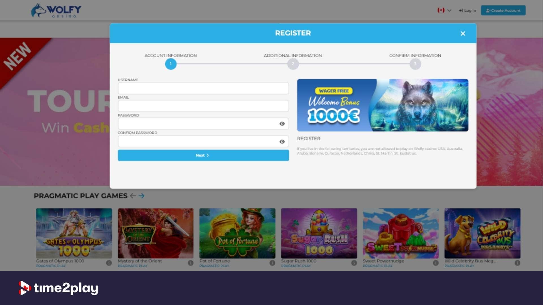Open Mystery of the Orient thumbnail

(x=156, y=233)
